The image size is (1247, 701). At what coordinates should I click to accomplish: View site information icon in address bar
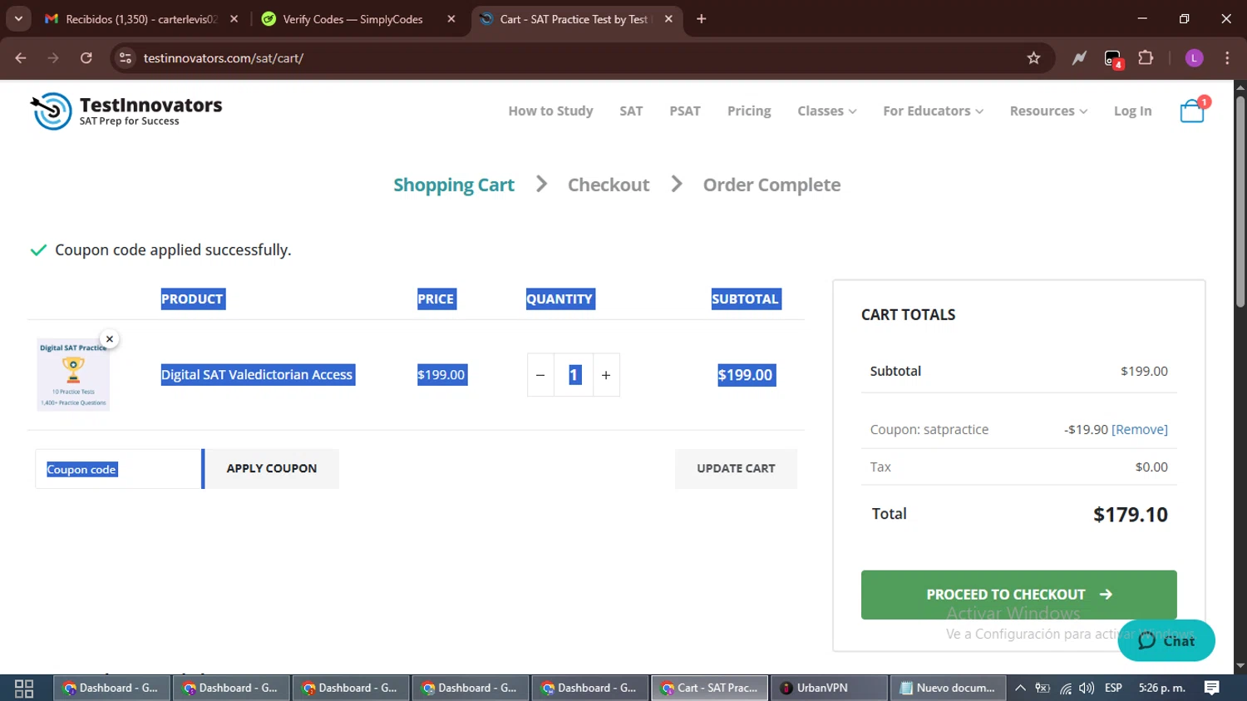pyautogui.click(x=126, y=58)
